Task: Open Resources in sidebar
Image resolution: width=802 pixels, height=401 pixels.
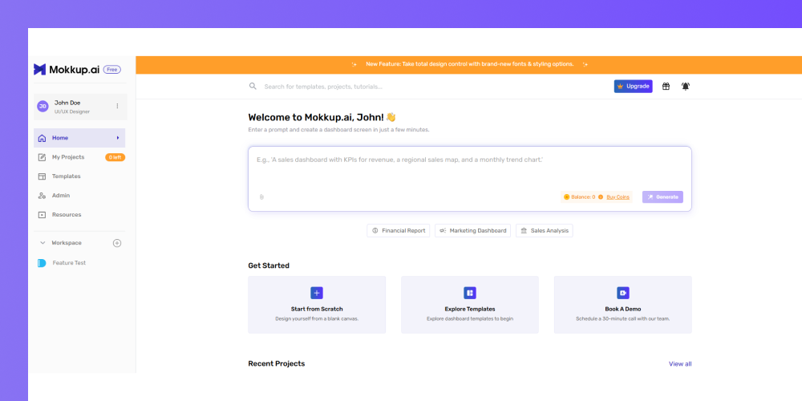Action: (79, 215)
